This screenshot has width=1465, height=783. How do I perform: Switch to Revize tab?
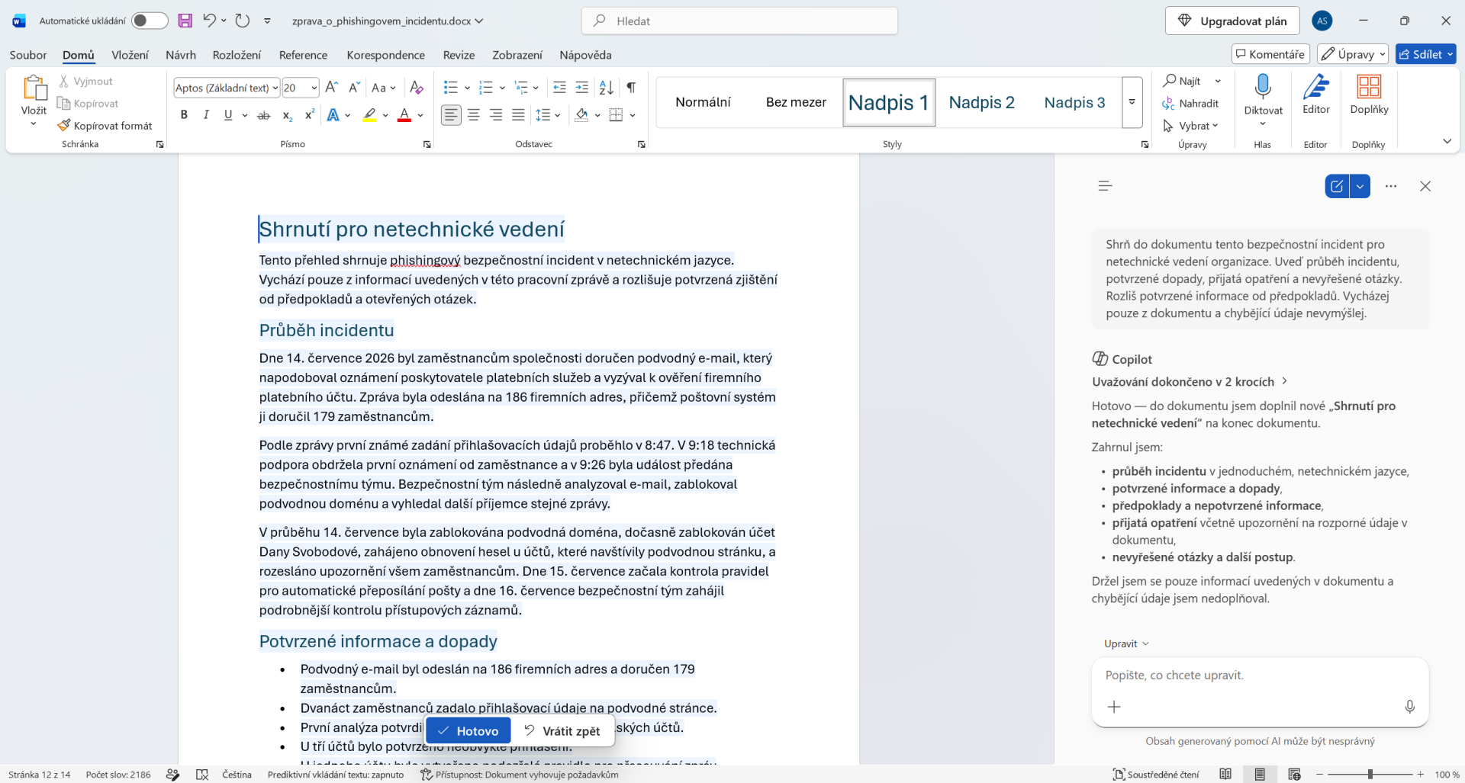459,55
